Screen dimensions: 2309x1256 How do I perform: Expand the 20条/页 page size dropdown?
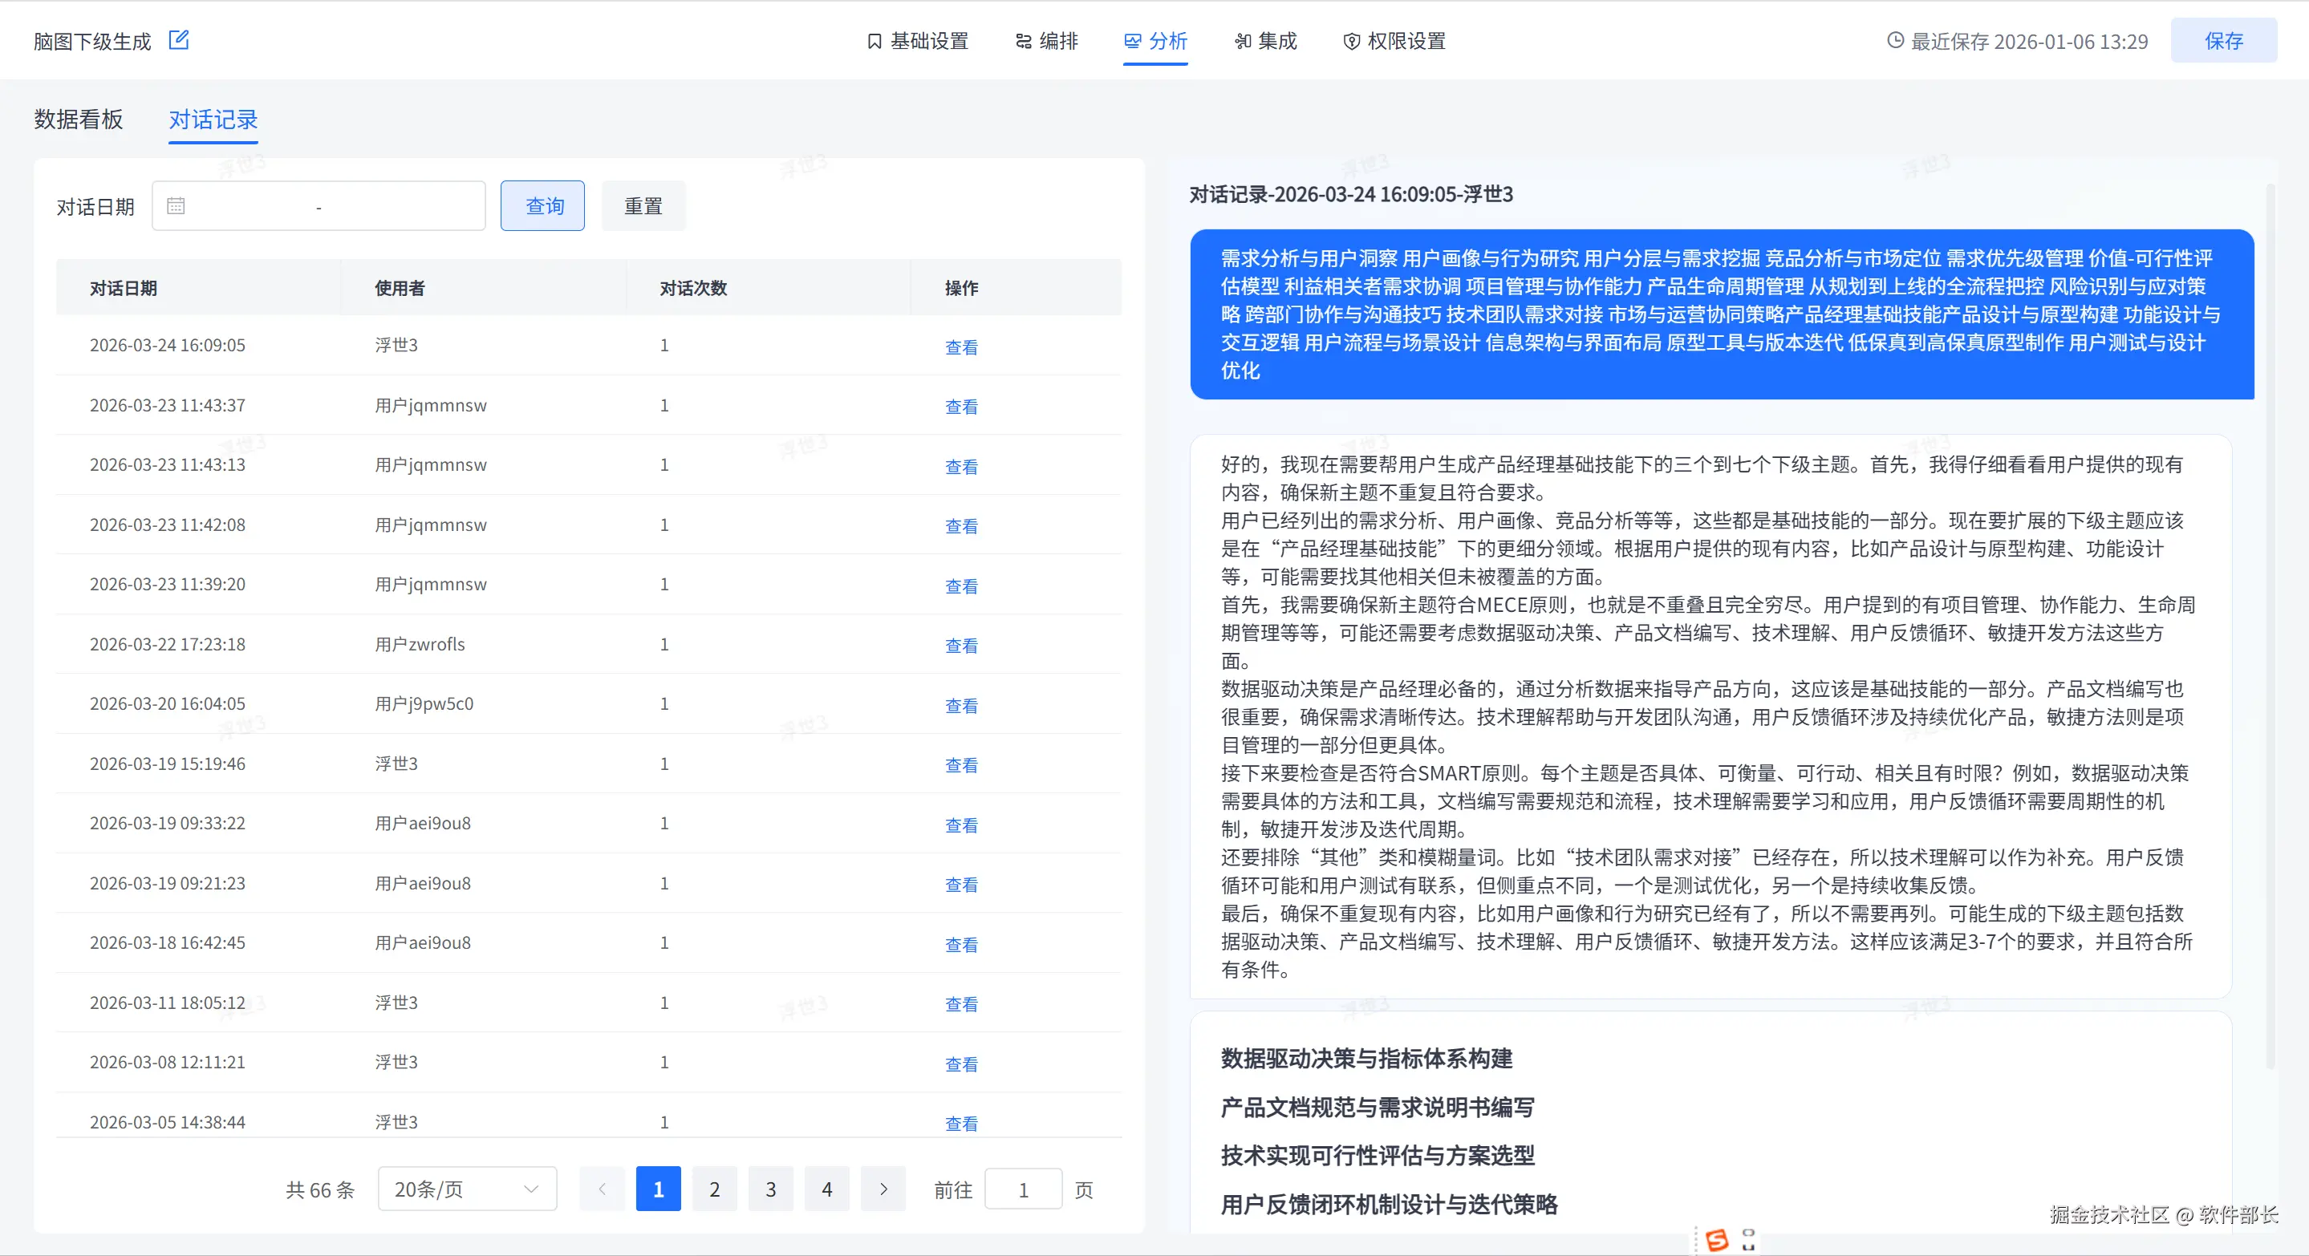coord(467,1189)
